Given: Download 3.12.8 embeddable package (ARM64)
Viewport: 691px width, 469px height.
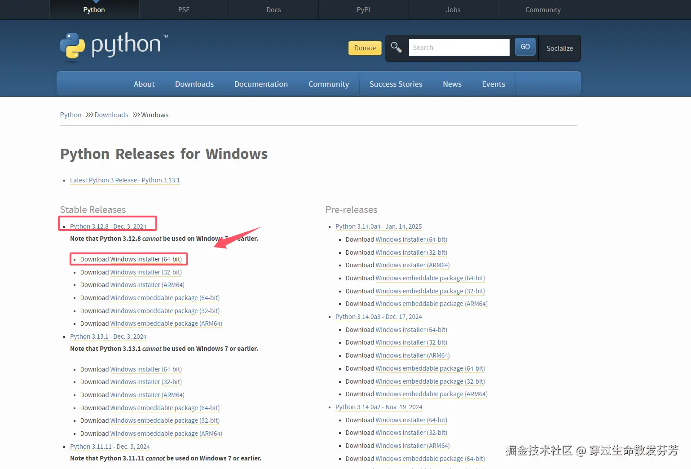Looking at the screenshot, I should click(166, 323).
